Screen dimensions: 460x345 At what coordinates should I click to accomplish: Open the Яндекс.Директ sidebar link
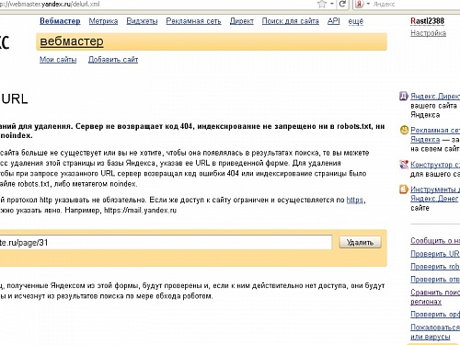pos(435,97)
